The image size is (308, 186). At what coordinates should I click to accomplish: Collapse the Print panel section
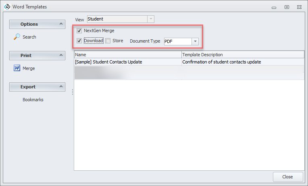(61, 55)
